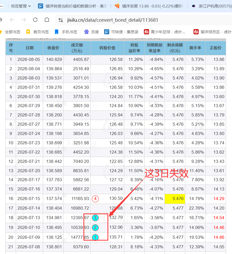The image size is (232, 254).
Task: Open 留洋球员区 - 虎扑 bookmark
Action: click(x=213, y=32)
